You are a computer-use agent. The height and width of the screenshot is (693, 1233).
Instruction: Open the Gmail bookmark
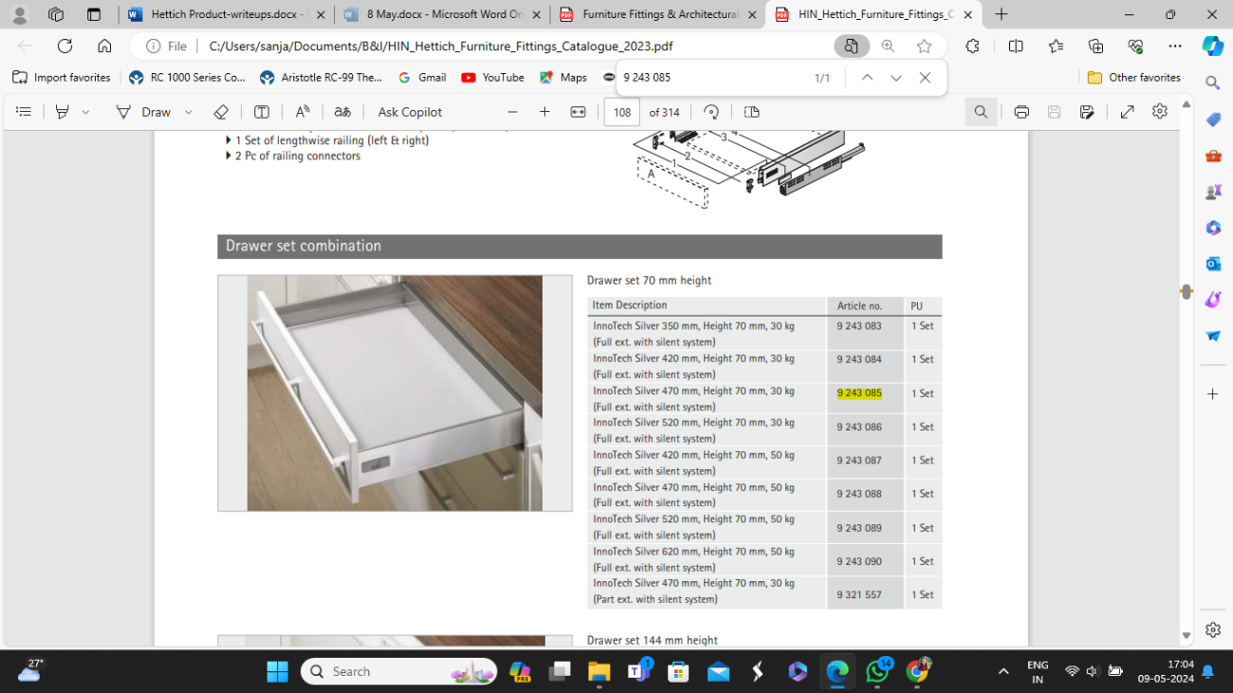coord(422,78)
